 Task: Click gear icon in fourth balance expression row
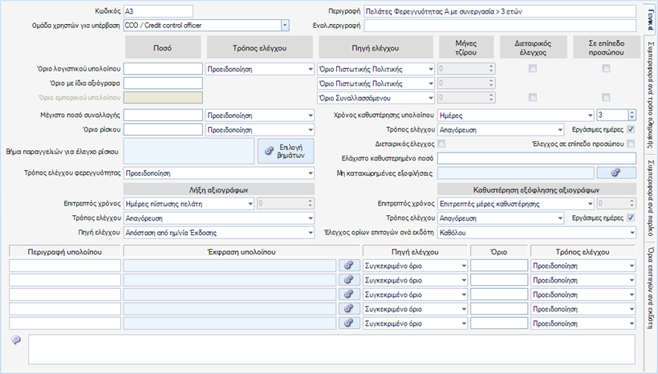point(349,309)
